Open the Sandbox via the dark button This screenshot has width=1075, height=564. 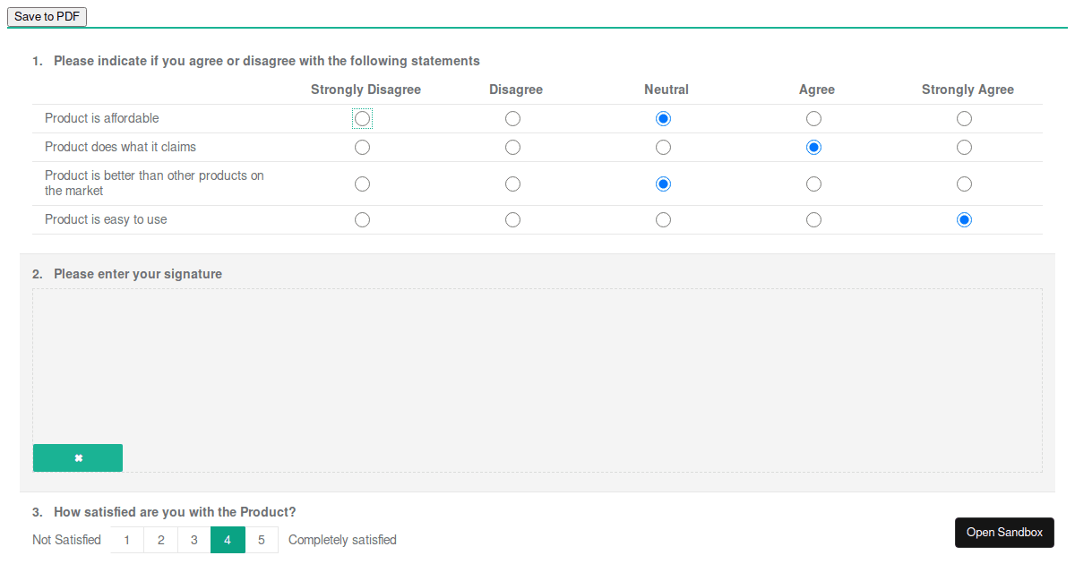click(1004, 532)
